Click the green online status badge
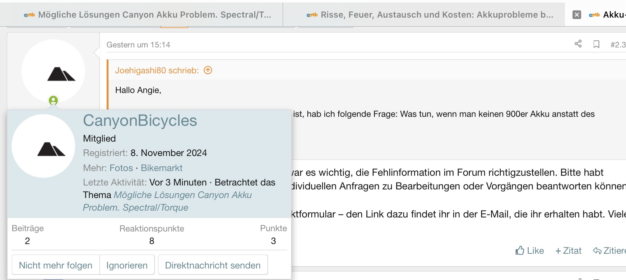 (53, 100)
